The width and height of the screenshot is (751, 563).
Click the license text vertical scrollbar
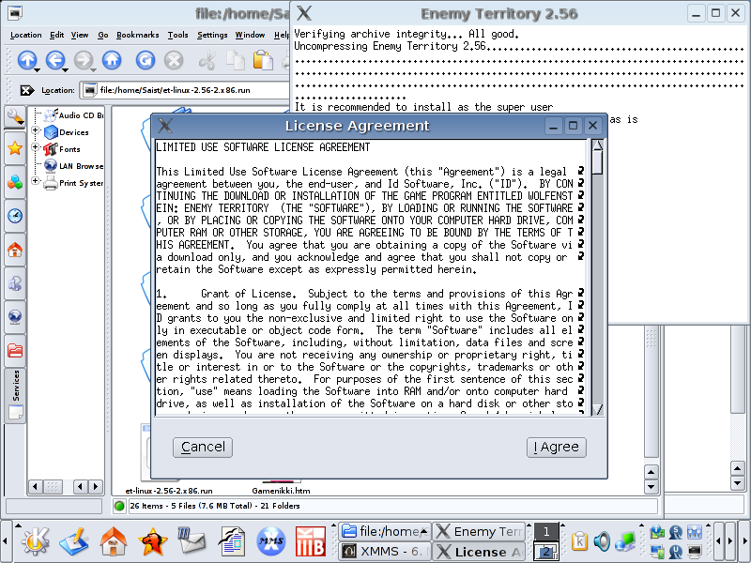(x=597, y=281)
